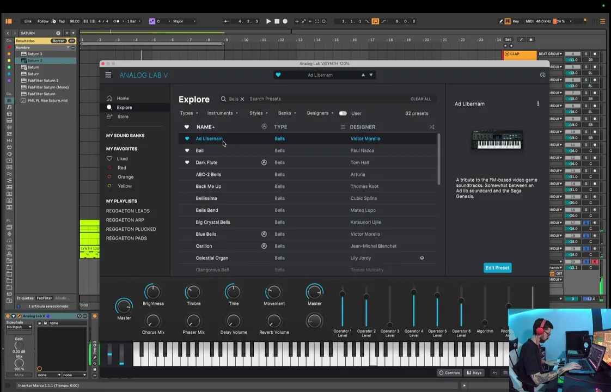Click the search magnifier icon in Explore
Viewport: 611px width, 392px height.
(223, 99)
